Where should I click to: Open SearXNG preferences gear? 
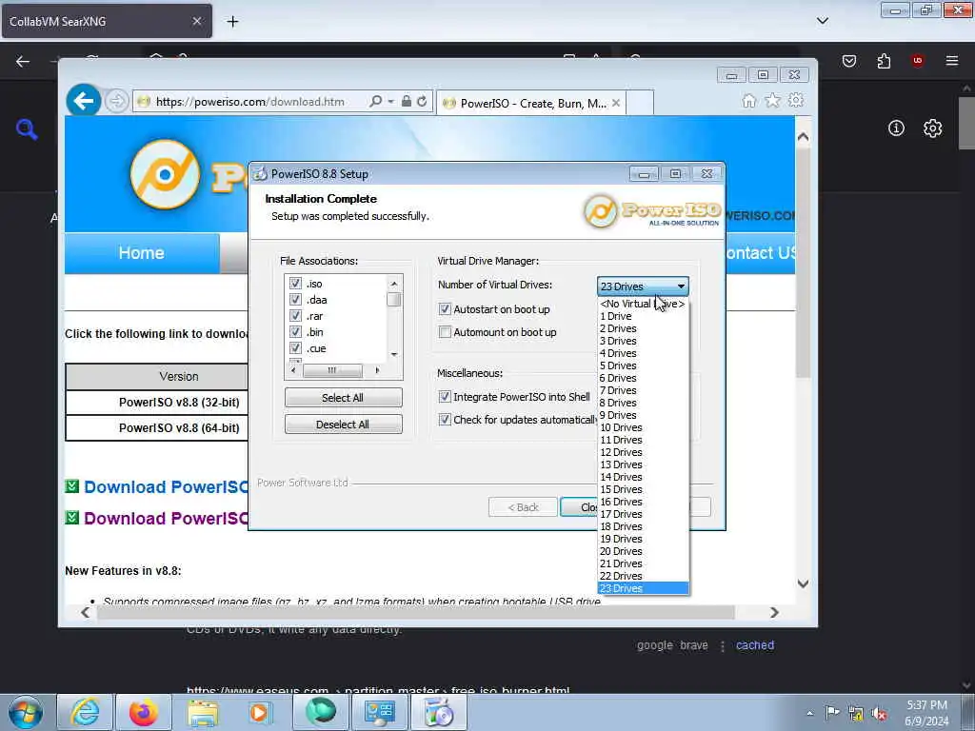click(x=932, y=128)
